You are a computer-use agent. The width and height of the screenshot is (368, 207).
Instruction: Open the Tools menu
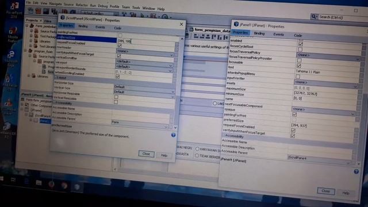[136, 7]
